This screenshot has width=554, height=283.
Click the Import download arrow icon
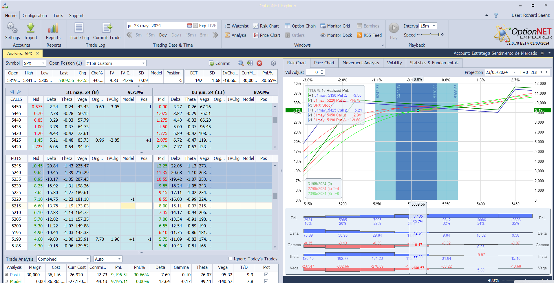pos(31,28)
